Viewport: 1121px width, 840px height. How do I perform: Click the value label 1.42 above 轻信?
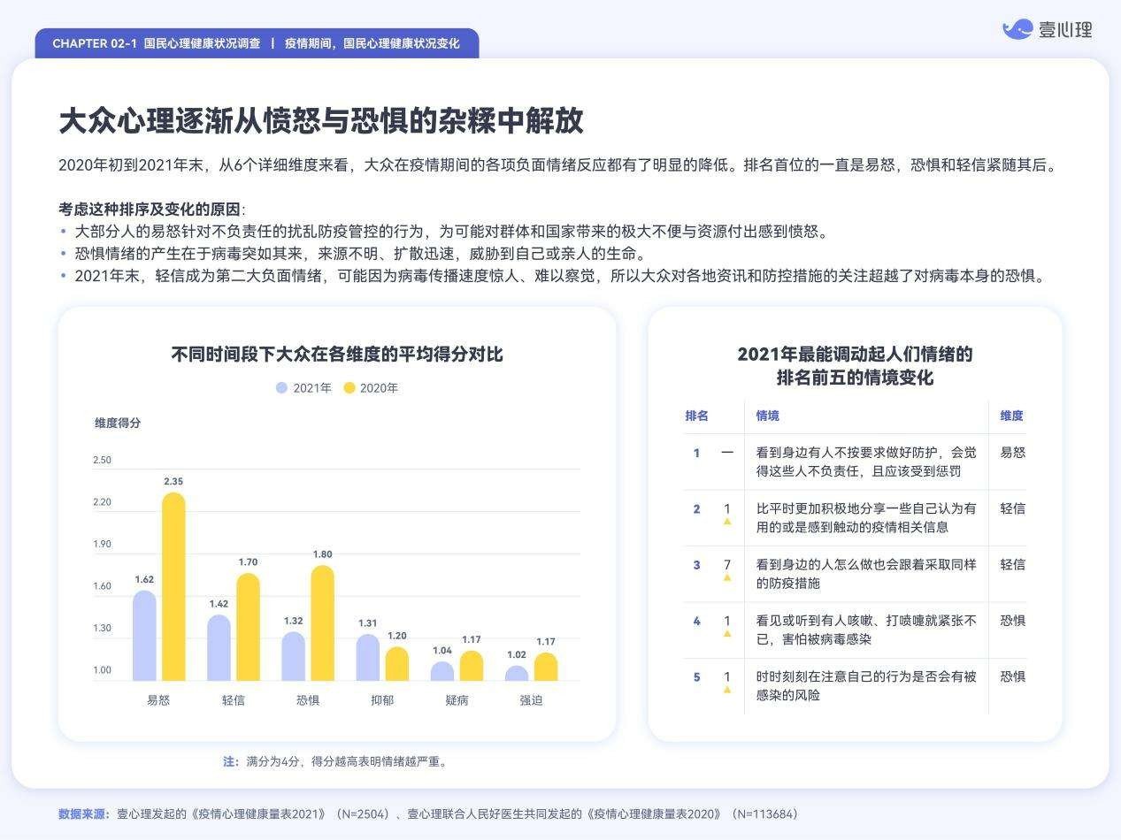click(x=219, y=604)
